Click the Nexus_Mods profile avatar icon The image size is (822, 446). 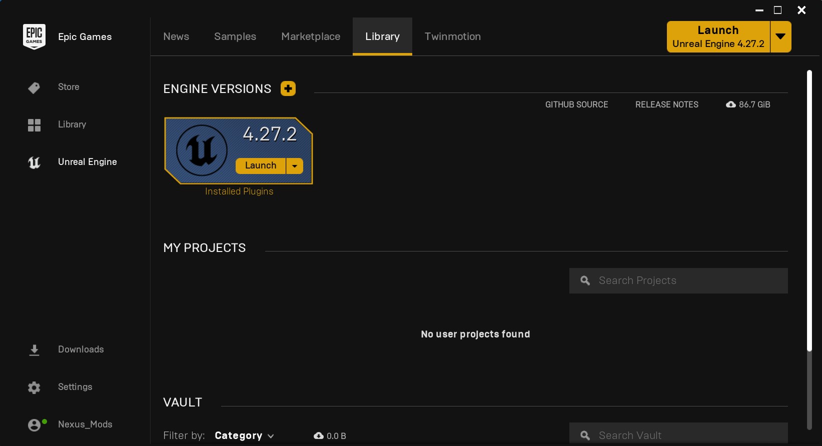[x=34, y=425]
